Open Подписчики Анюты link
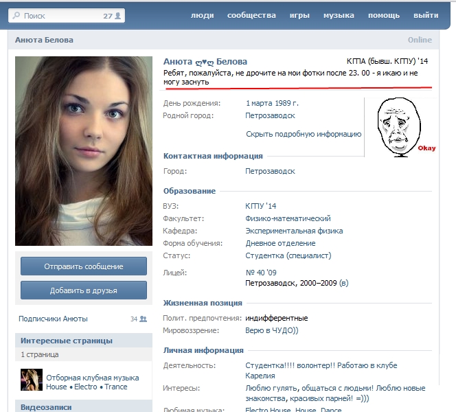Image resolution: width=456 pixels, height=412 pixels. point(53,319)
